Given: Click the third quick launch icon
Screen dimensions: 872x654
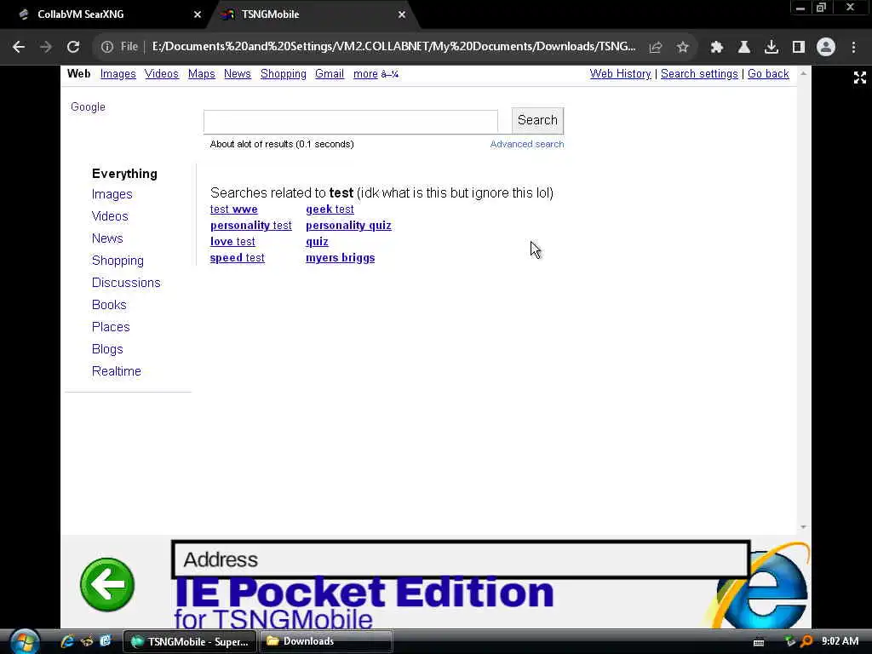Looking at the screenshot, I should point(105,641).
